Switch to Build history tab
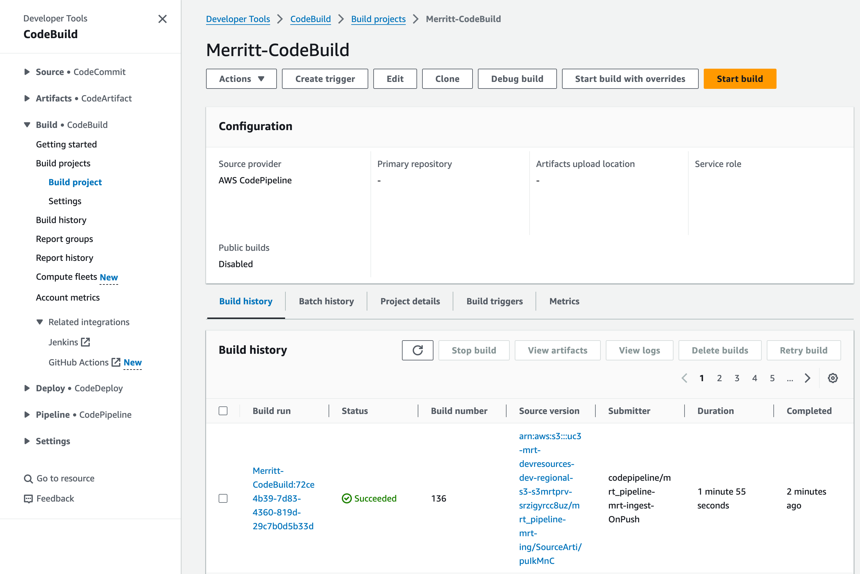Viewport: 860px width, 574px height. 246,301
